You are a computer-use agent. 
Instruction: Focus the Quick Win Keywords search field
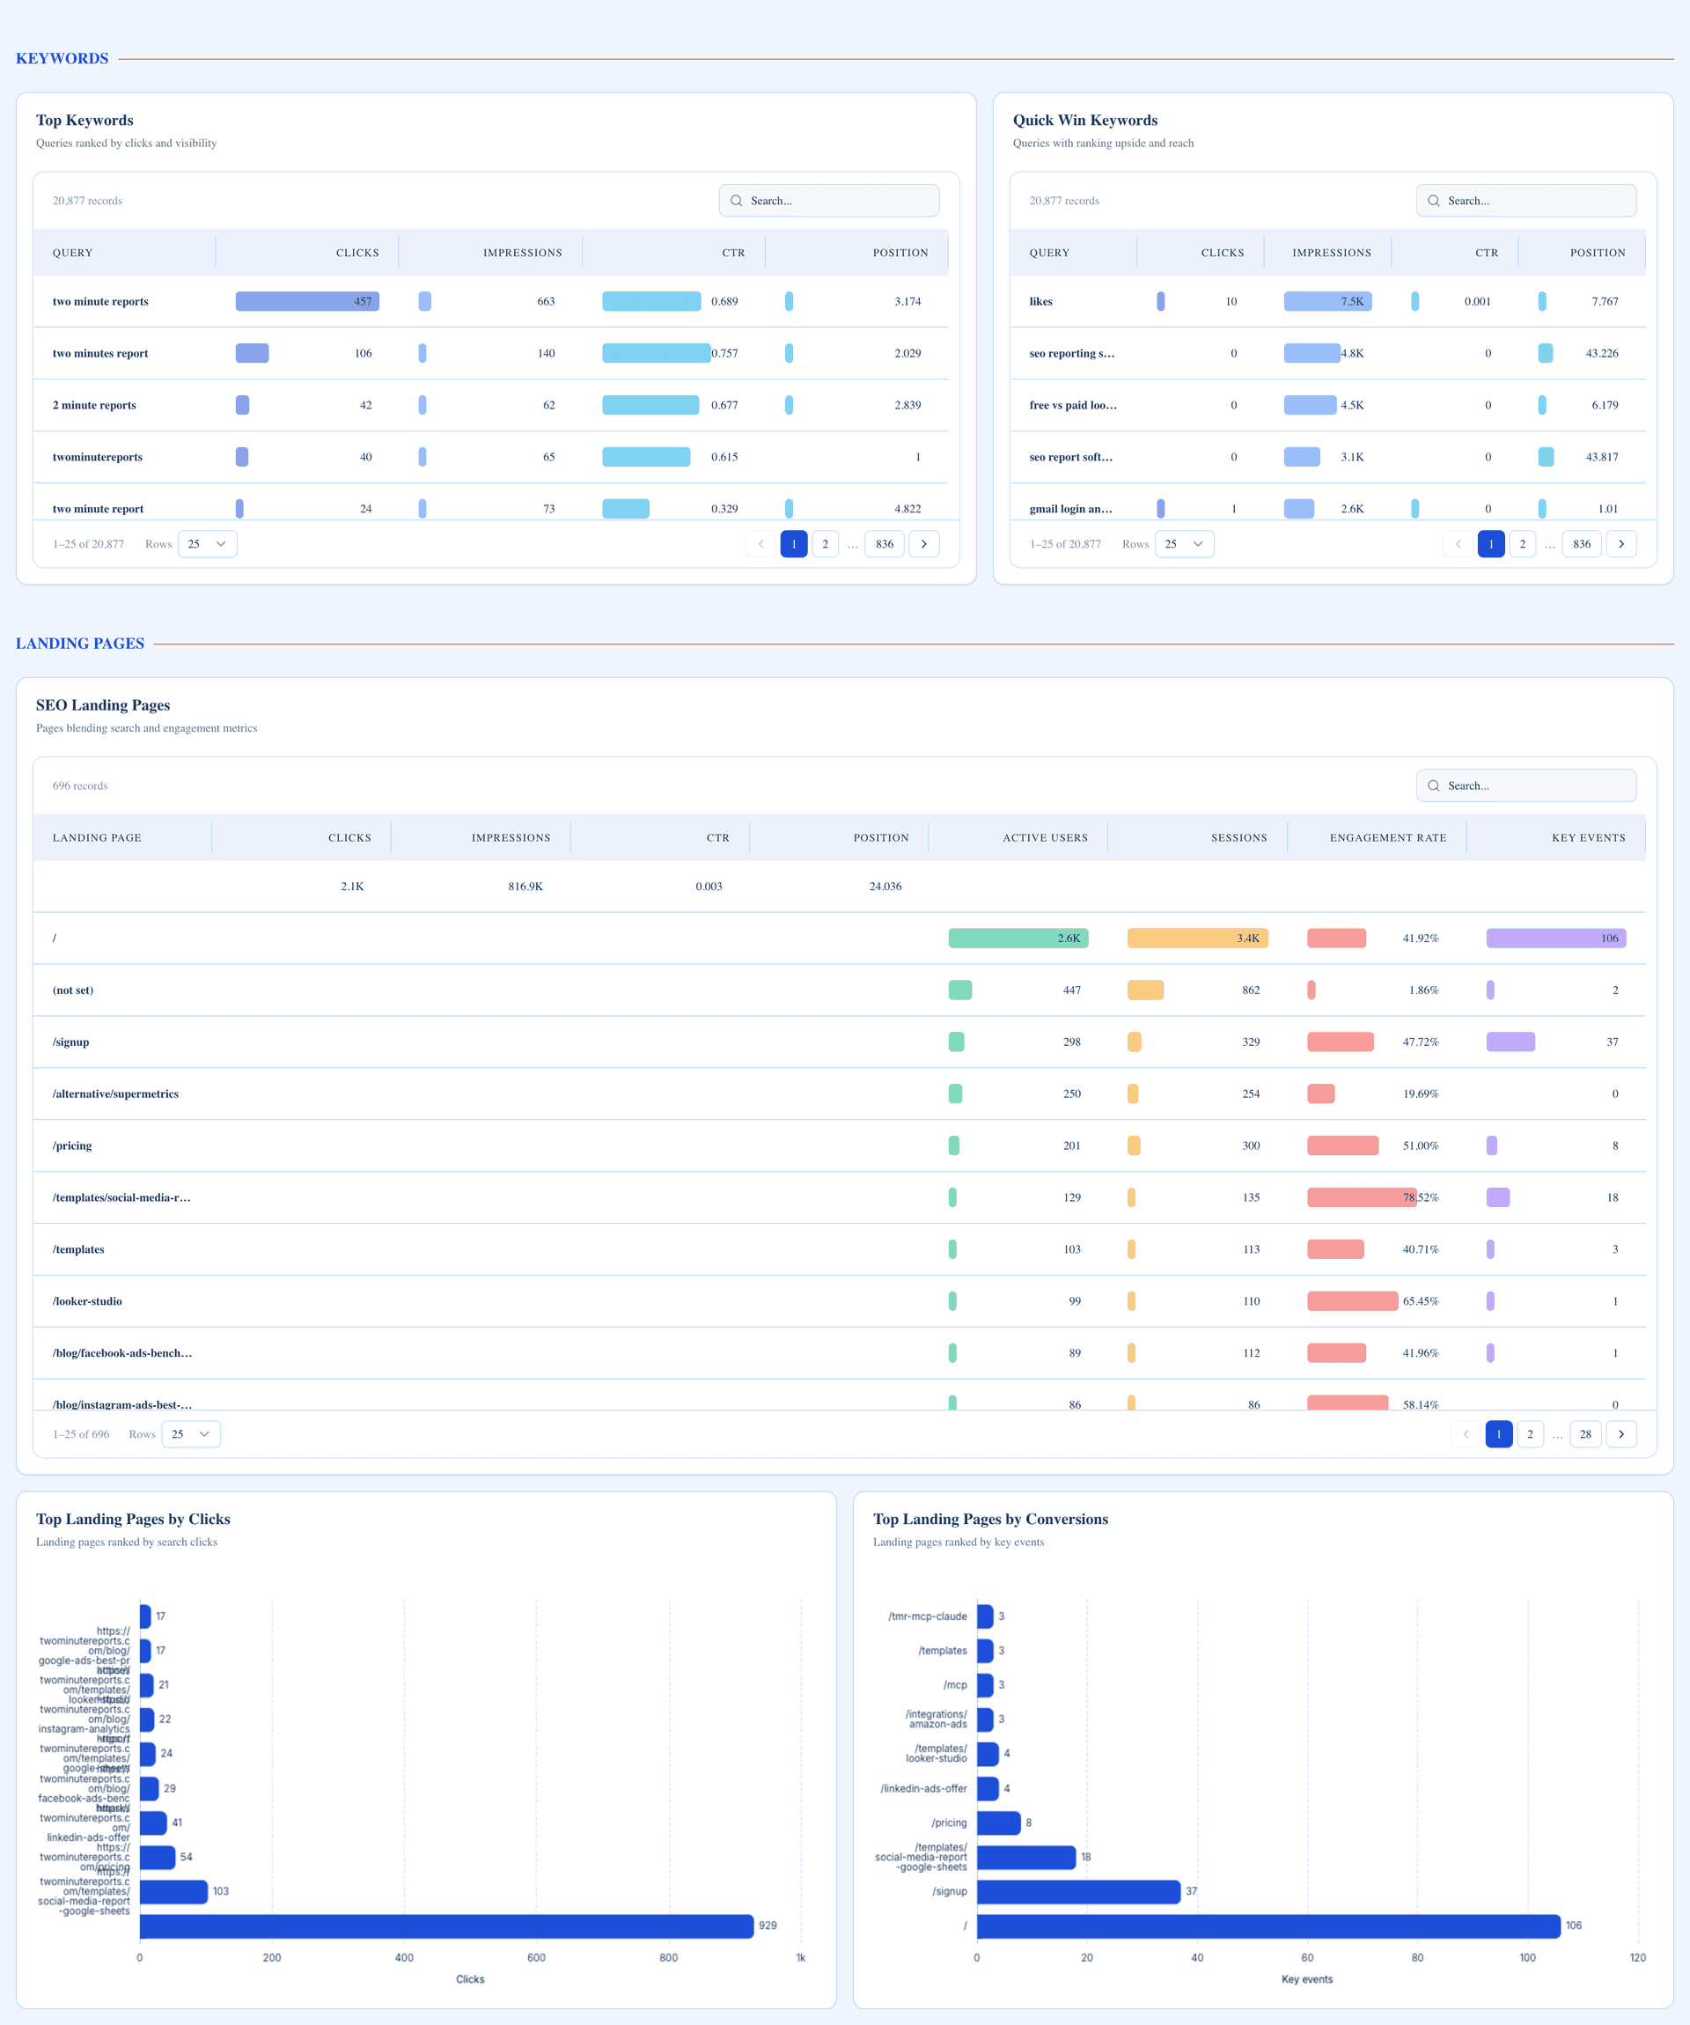[1526, 201]
